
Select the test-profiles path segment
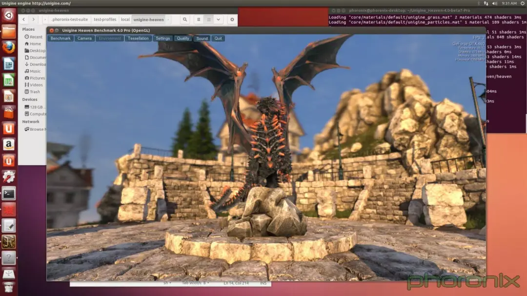click(x=105, y=20)
